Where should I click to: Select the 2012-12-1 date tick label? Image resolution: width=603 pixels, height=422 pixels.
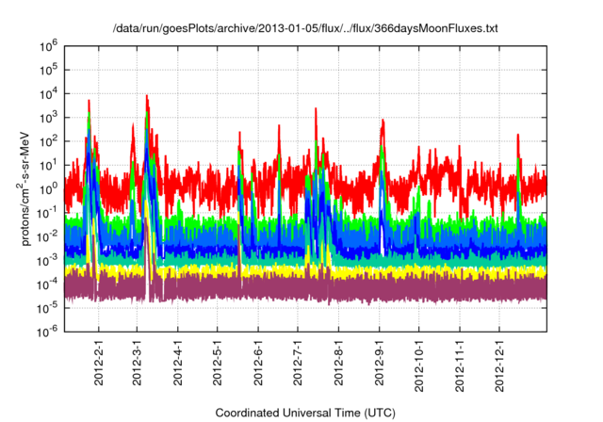pyautogui.click(x=498, y=365)
